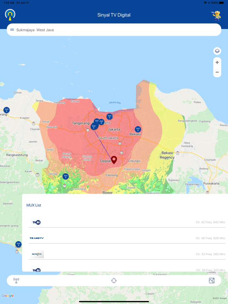The width and height of the screenshot is (228, 304).
Task: Open the hamburger menu in search bar
Action: click(12, 30)
